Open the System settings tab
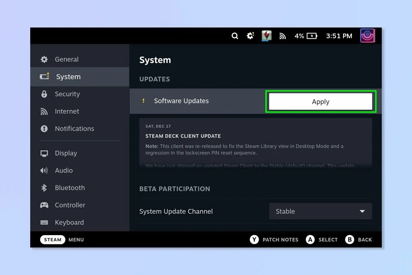412x275 pixels. pos(80,77)
